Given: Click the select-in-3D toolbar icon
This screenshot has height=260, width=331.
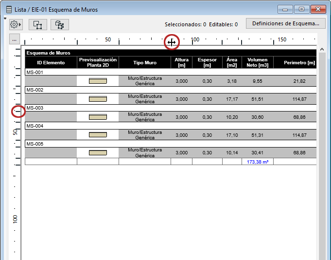Looking at the screenshot, I should pos(60,24).
